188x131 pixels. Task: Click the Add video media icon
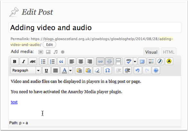(x=48, y=52)
